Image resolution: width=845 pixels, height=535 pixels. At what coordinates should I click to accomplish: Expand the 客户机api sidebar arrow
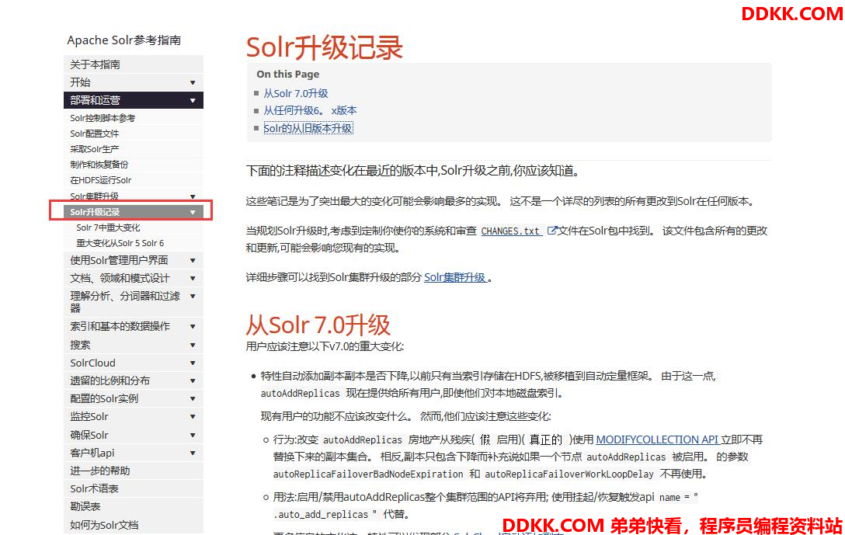193,453
